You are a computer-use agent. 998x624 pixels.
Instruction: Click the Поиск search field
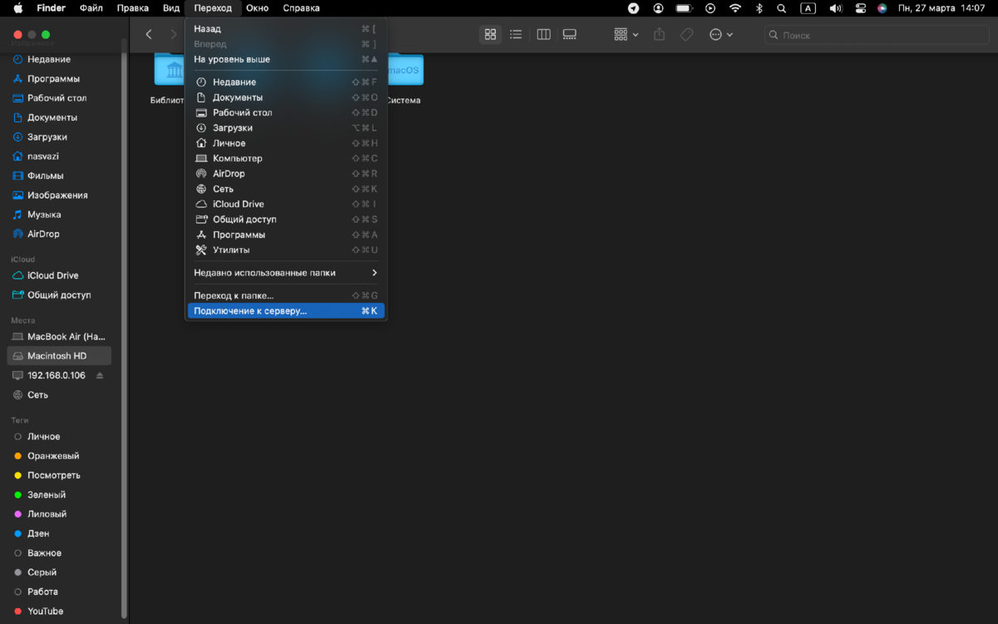[876, 35]
